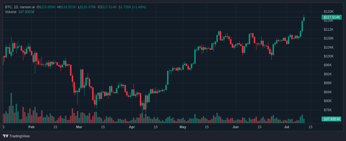Click the green $117.514K current price tag
Viewport: 346px width, 141px height.
coord(332,17)
